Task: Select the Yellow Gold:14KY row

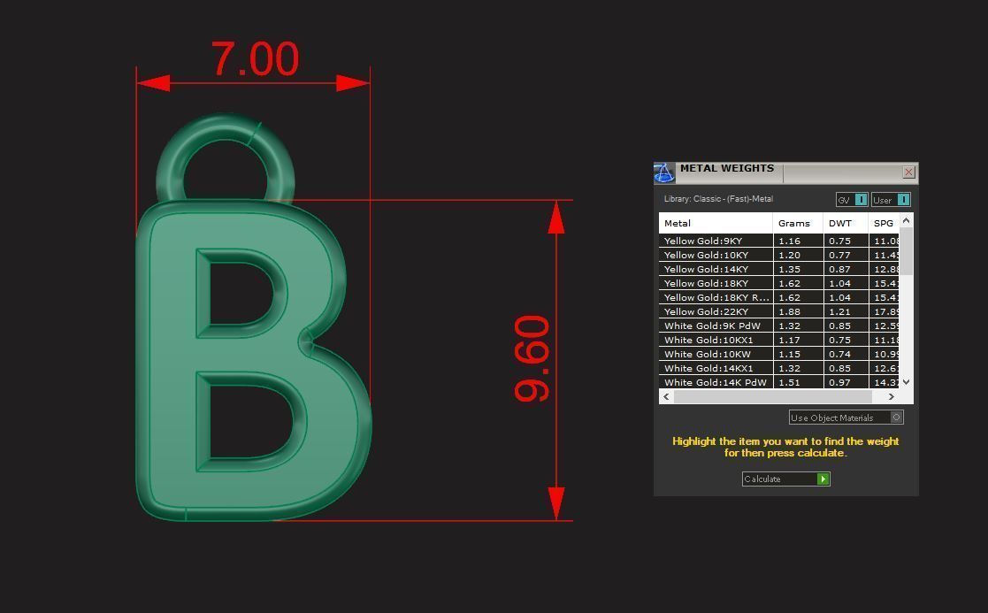Action: click(778, 269)
